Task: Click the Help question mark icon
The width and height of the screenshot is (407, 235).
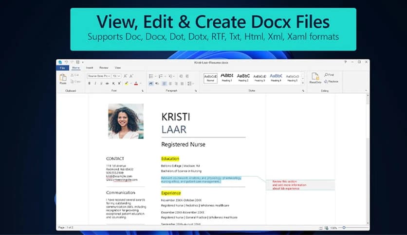Action: 345,62
